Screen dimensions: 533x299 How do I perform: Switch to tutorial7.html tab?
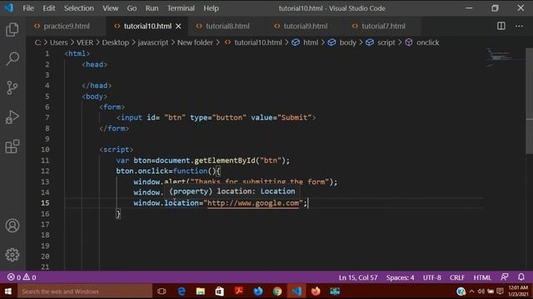(x=383, y=26)
